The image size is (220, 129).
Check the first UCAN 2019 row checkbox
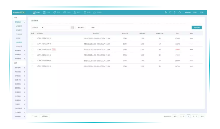pos(33,38)
